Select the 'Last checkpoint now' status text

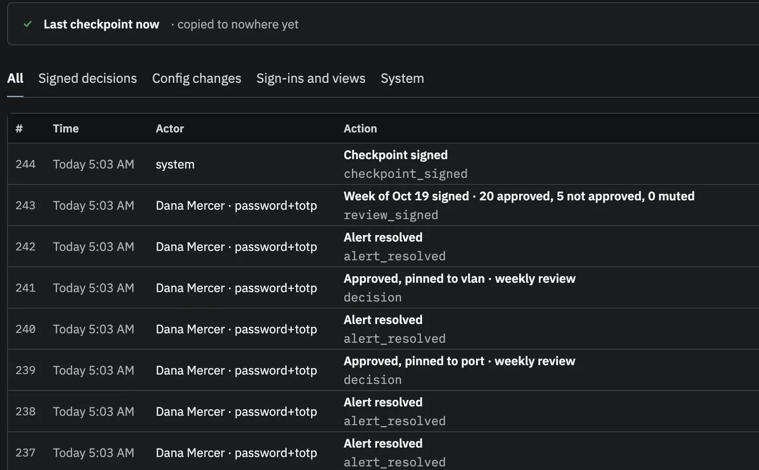coord(101,24)
